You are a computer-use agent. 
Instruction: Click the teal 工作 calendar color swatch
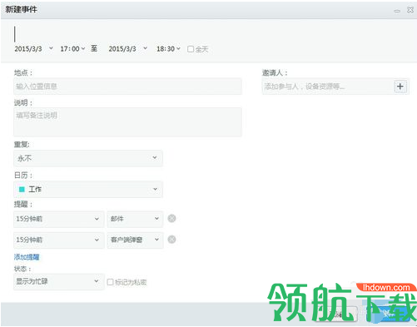[x=22, y=190]
